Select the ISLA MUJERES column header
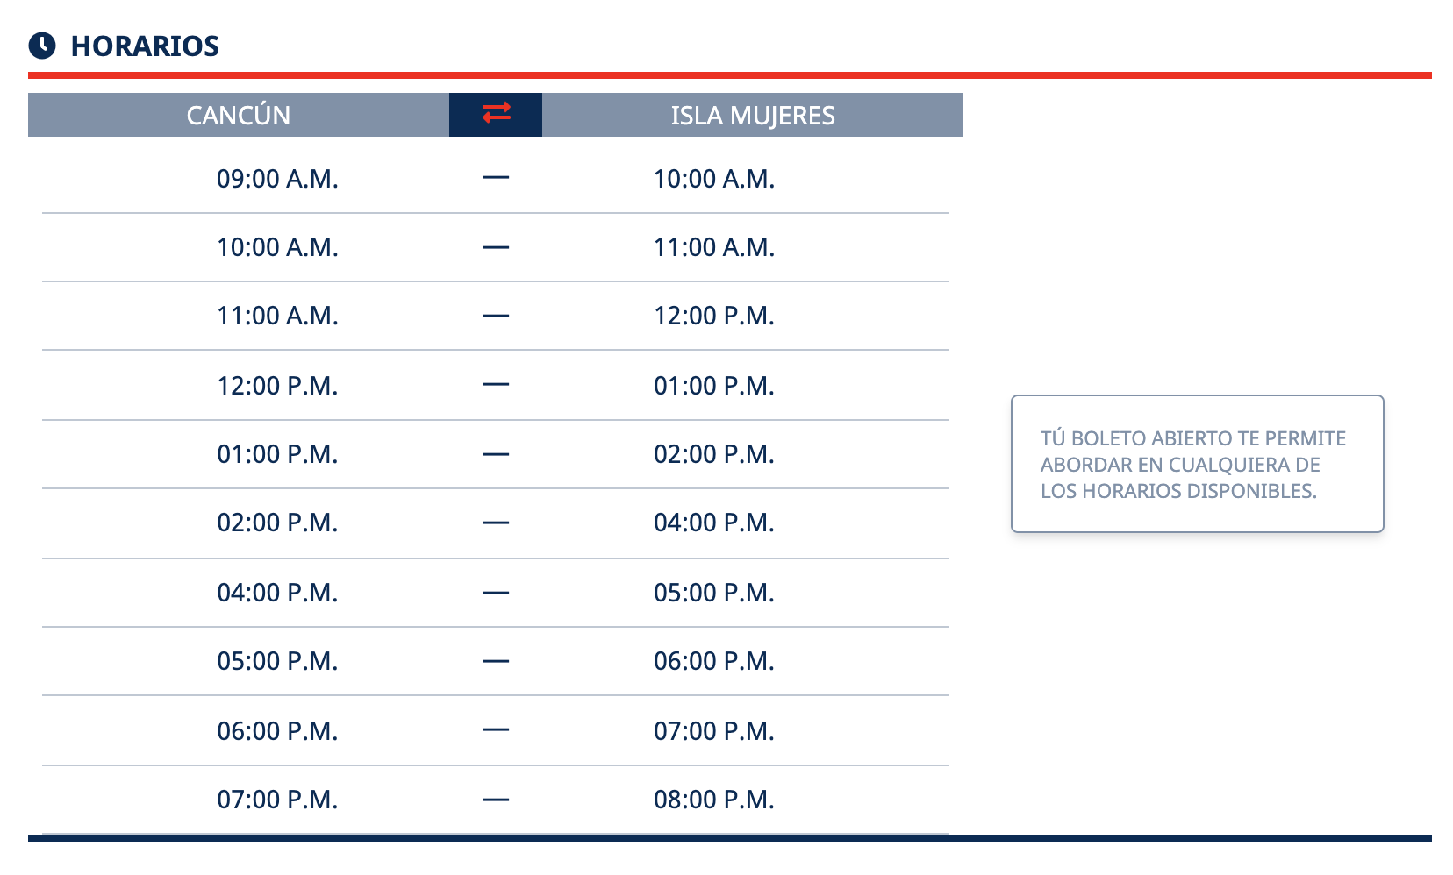Screen dimensions: 1453x875 [x=753, y=115]
